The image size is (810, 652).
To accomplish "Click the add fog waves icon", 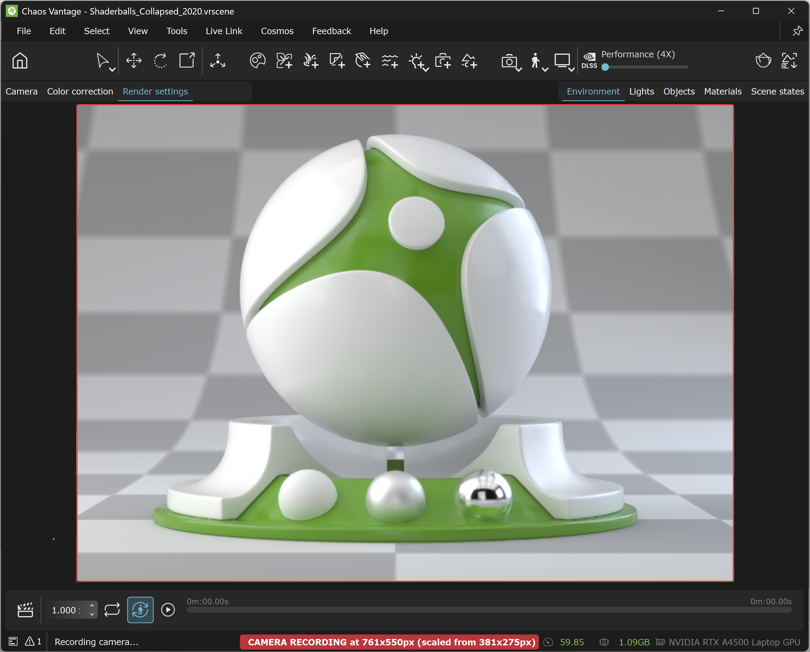I will click(x=390, y=60).
